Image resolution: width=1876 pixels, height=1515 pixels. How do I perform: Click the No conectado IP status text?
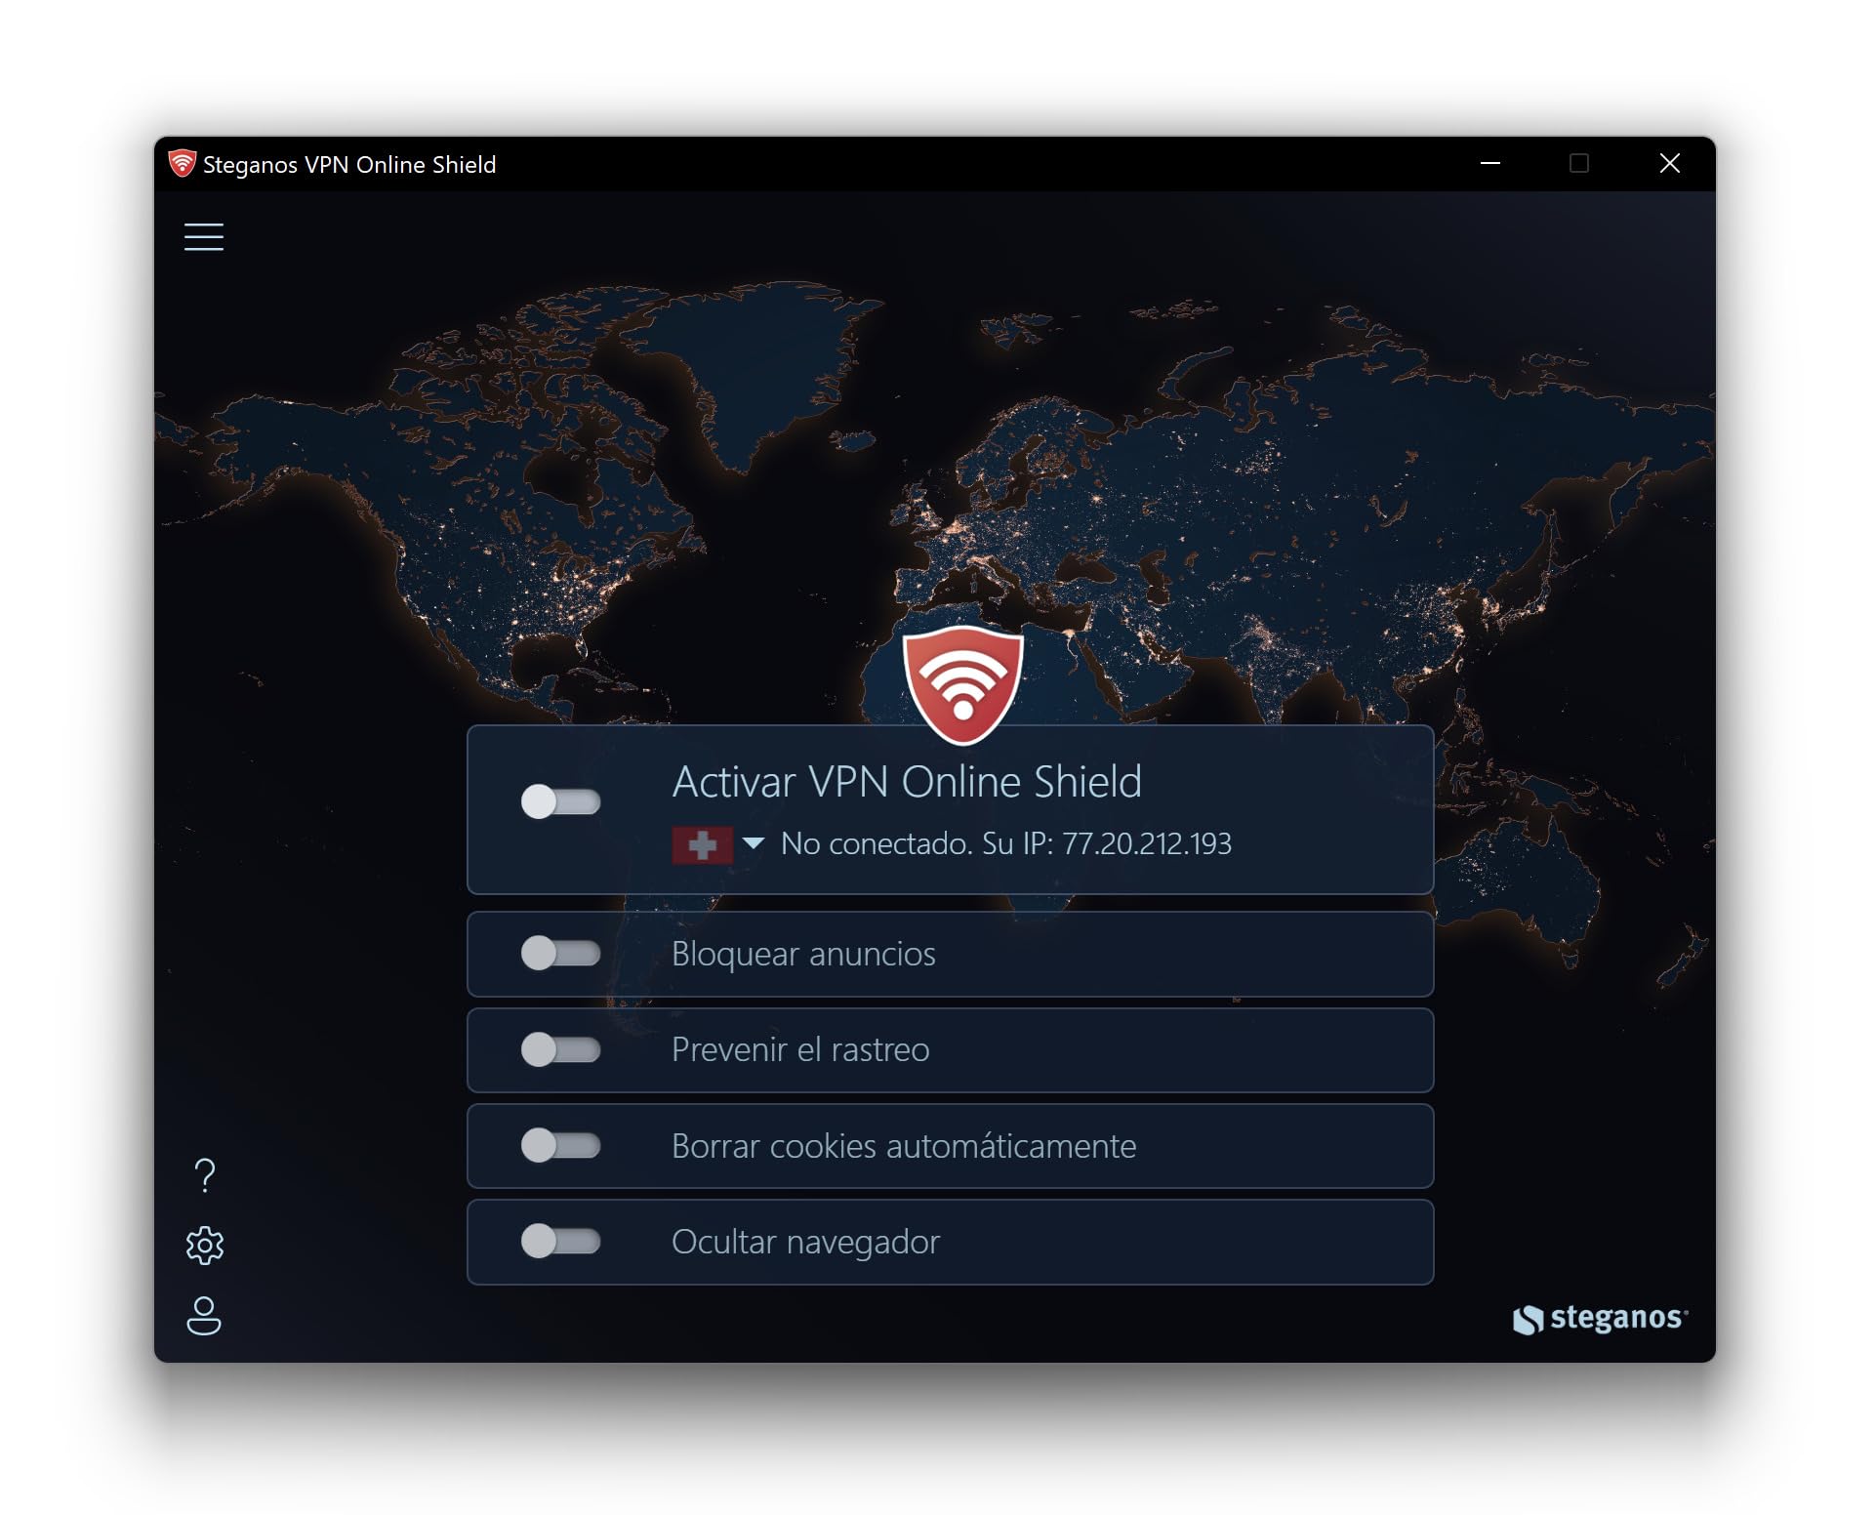1006,844
